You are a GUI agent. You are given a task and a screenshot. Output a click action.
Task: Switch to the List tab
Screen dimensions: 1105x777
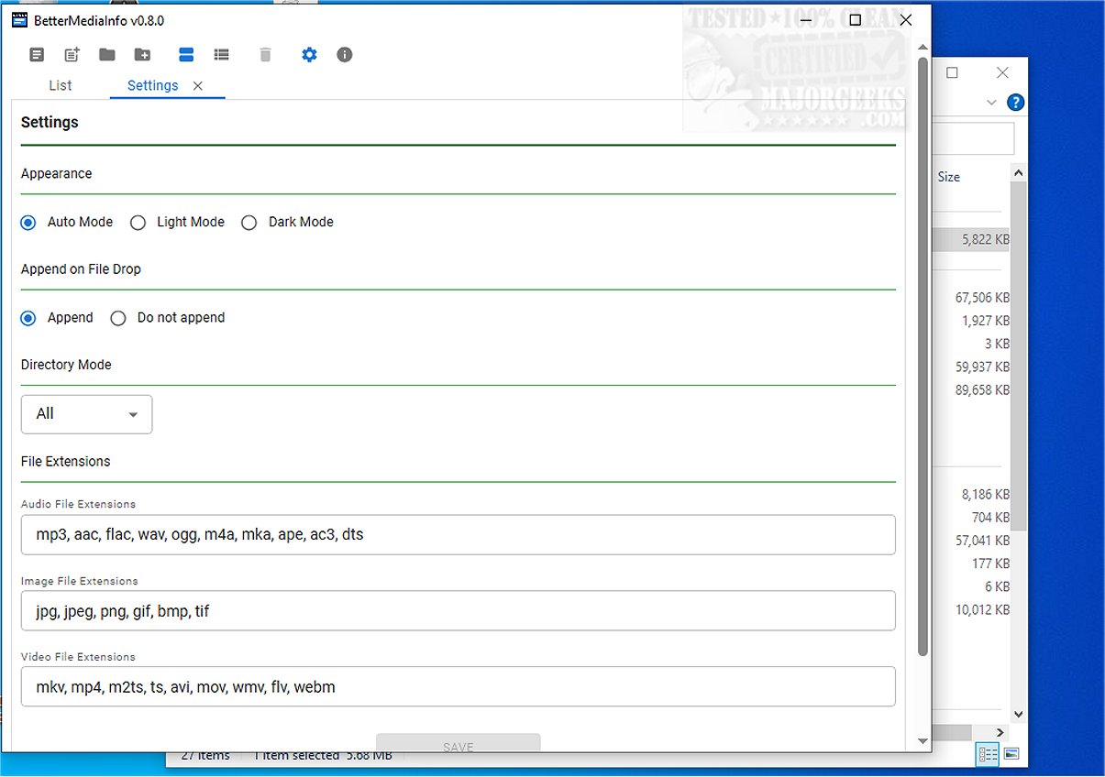click(x=61, y=85)
